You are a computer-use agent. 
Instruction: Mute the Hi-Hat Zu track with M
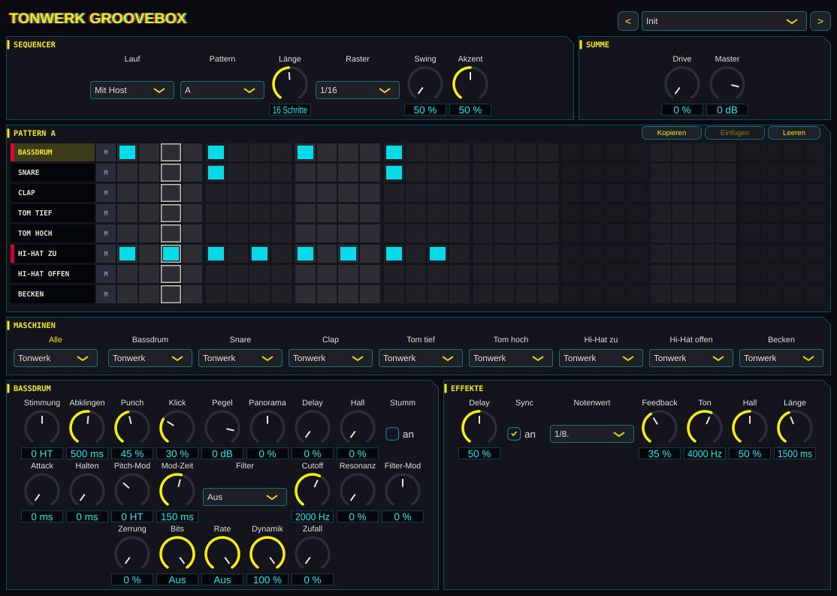pyautogui.click(x=106, y=254)
